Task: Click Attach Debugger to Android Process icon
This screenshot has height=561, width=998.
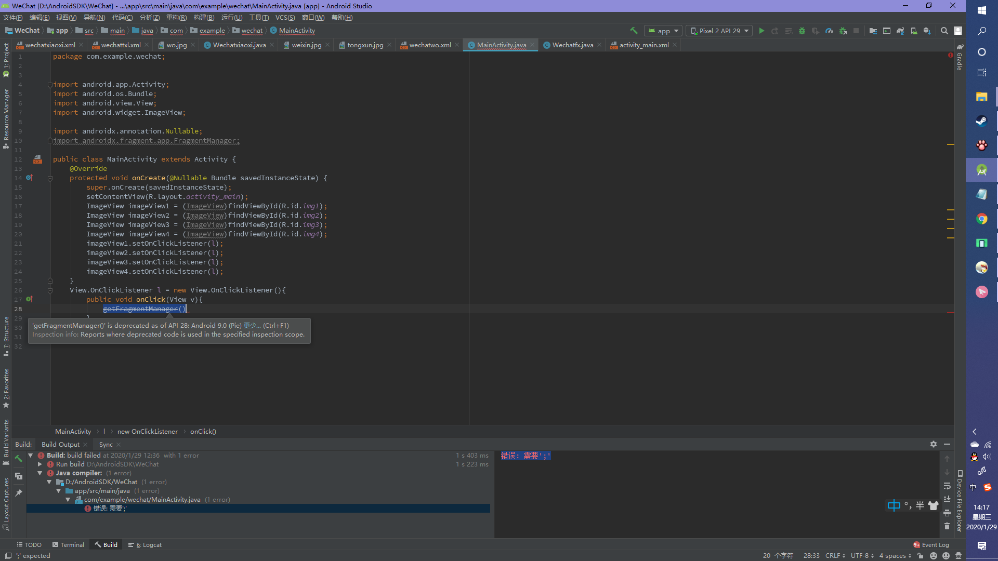Action: (x=843, y=31)
